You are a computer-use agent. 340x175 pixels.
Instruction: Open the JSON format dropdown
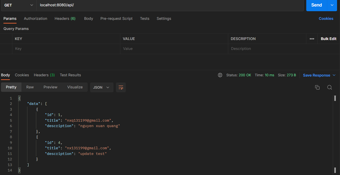point(101,87)
